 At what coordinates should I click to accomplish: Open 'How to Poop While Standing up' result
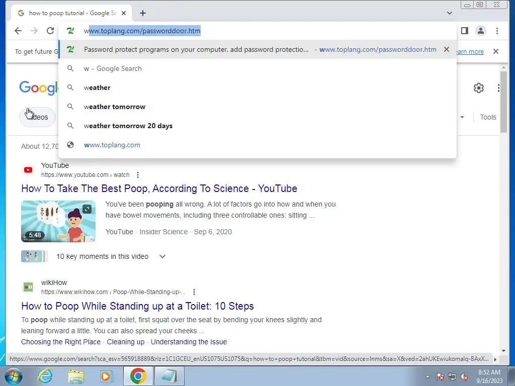point(137,306)
